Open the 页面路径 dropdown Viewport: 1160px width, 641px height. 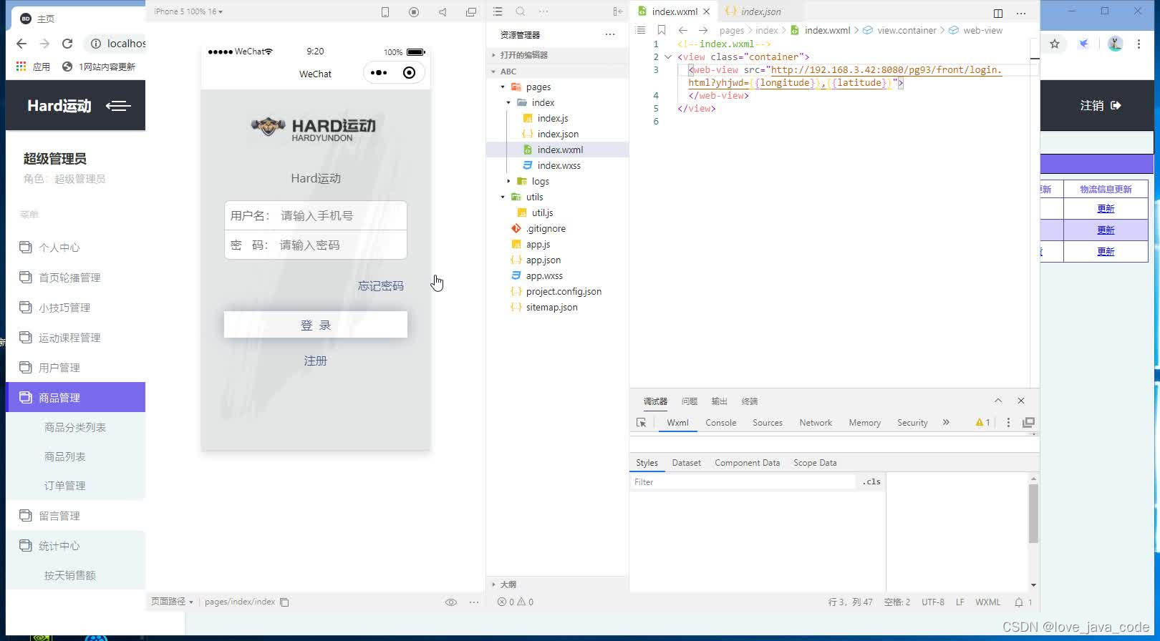pos(172,602)
